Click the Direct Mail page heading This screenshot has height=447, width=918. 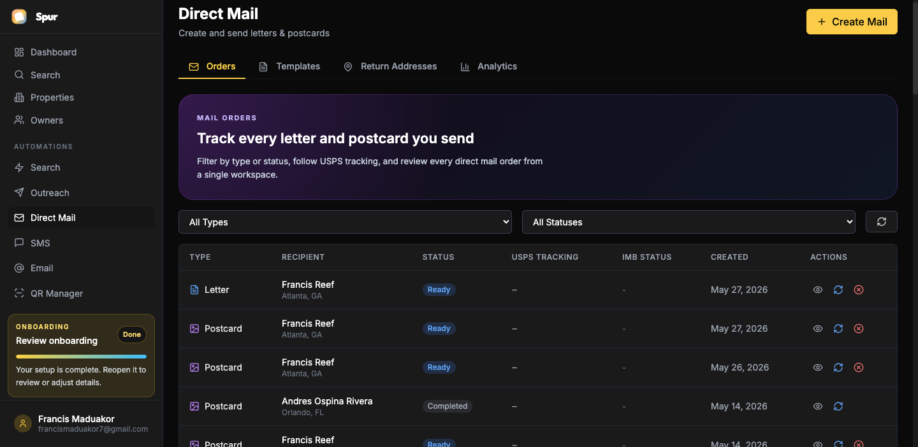click(x=219, y=13)
